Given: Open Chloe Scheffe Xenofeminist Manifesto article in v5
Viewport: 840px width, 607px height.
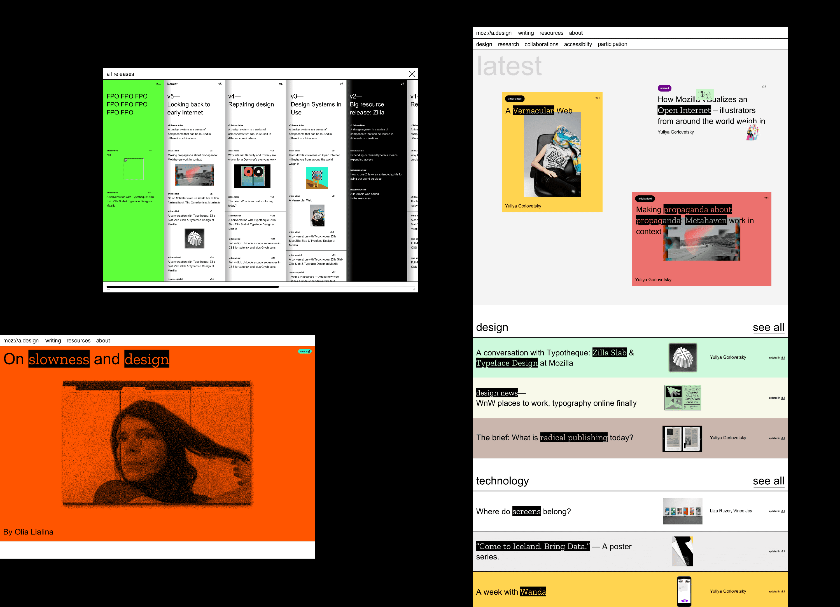Looking at the screenshot, I should [x=194, y=200].
